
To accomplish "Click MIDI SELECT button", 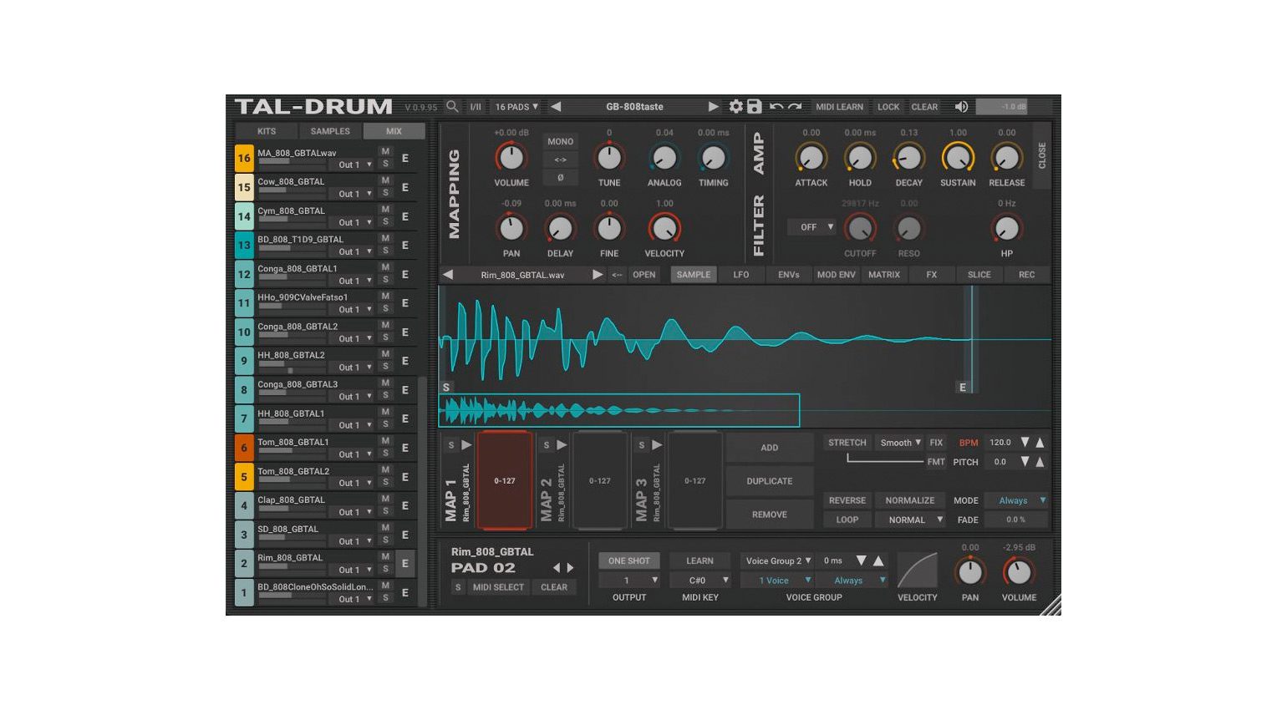I will [x=498, y=587].
